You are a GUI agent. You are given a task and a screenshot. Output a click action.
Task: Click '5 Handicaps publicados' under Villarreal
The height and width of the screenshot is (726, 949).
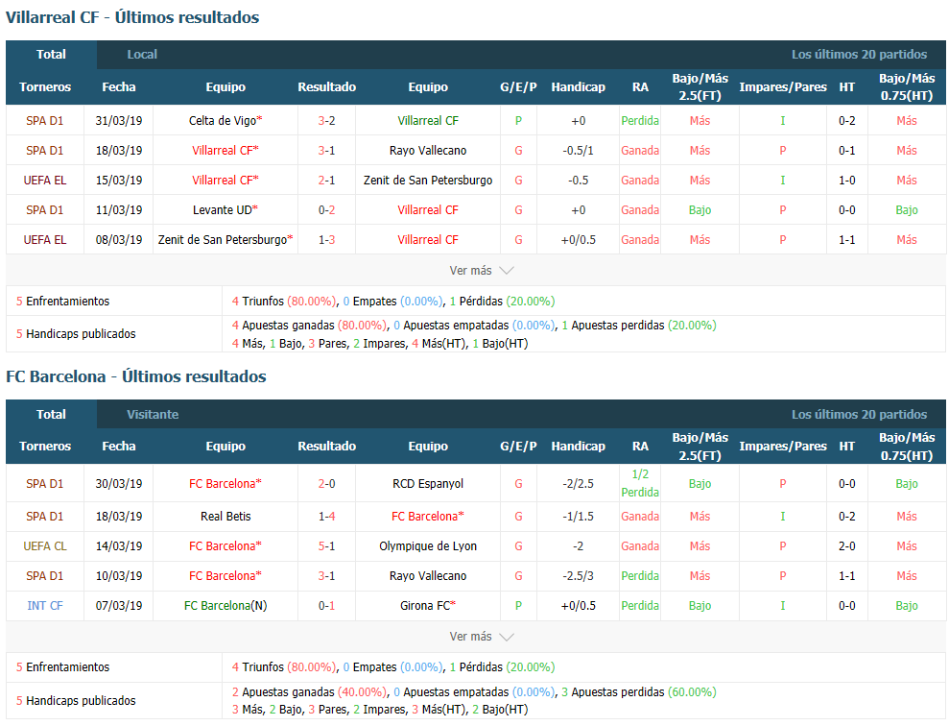(76, 333)
